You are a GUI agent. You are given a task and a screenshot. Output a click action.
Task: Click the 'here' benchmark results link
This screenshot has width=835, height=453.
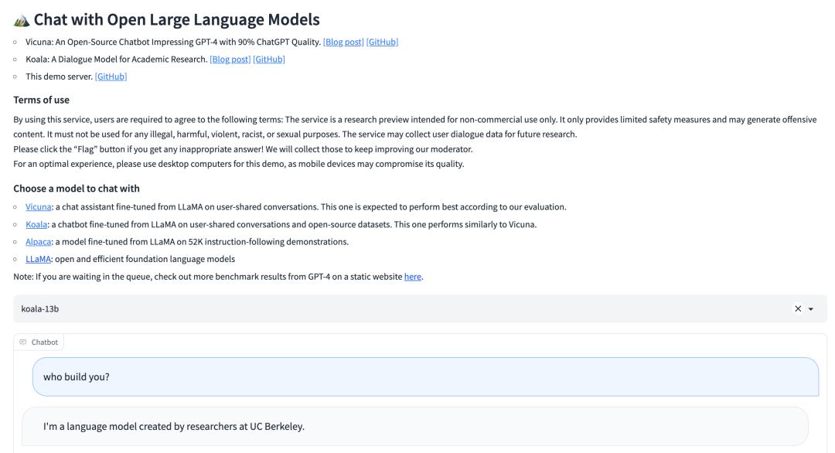point(413,277)
